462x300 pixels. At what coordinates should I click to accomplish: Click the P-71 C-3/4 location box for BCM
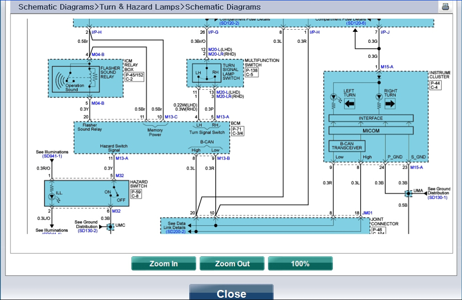238,131
